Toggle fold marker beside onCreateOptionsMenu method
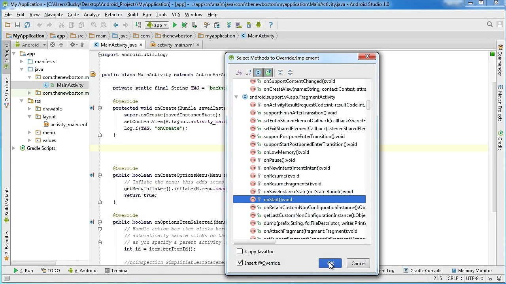The width and height of the screenshot is (506, 284). [x=100, y=175]
